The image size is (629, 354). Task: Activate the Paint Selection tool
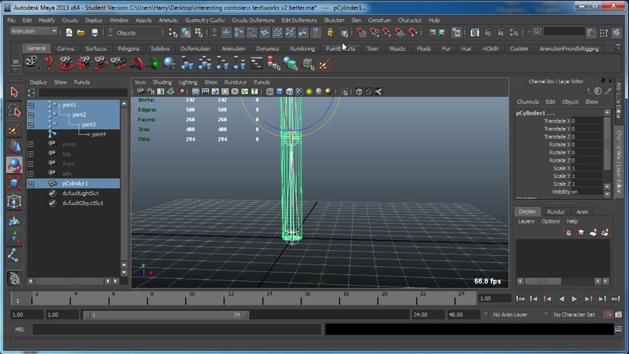[14, 129]
